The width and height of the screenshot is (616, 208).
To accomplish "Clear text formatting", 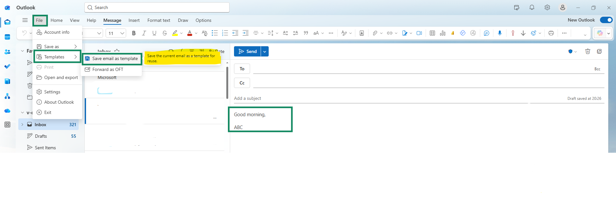I will click(204, 33).
